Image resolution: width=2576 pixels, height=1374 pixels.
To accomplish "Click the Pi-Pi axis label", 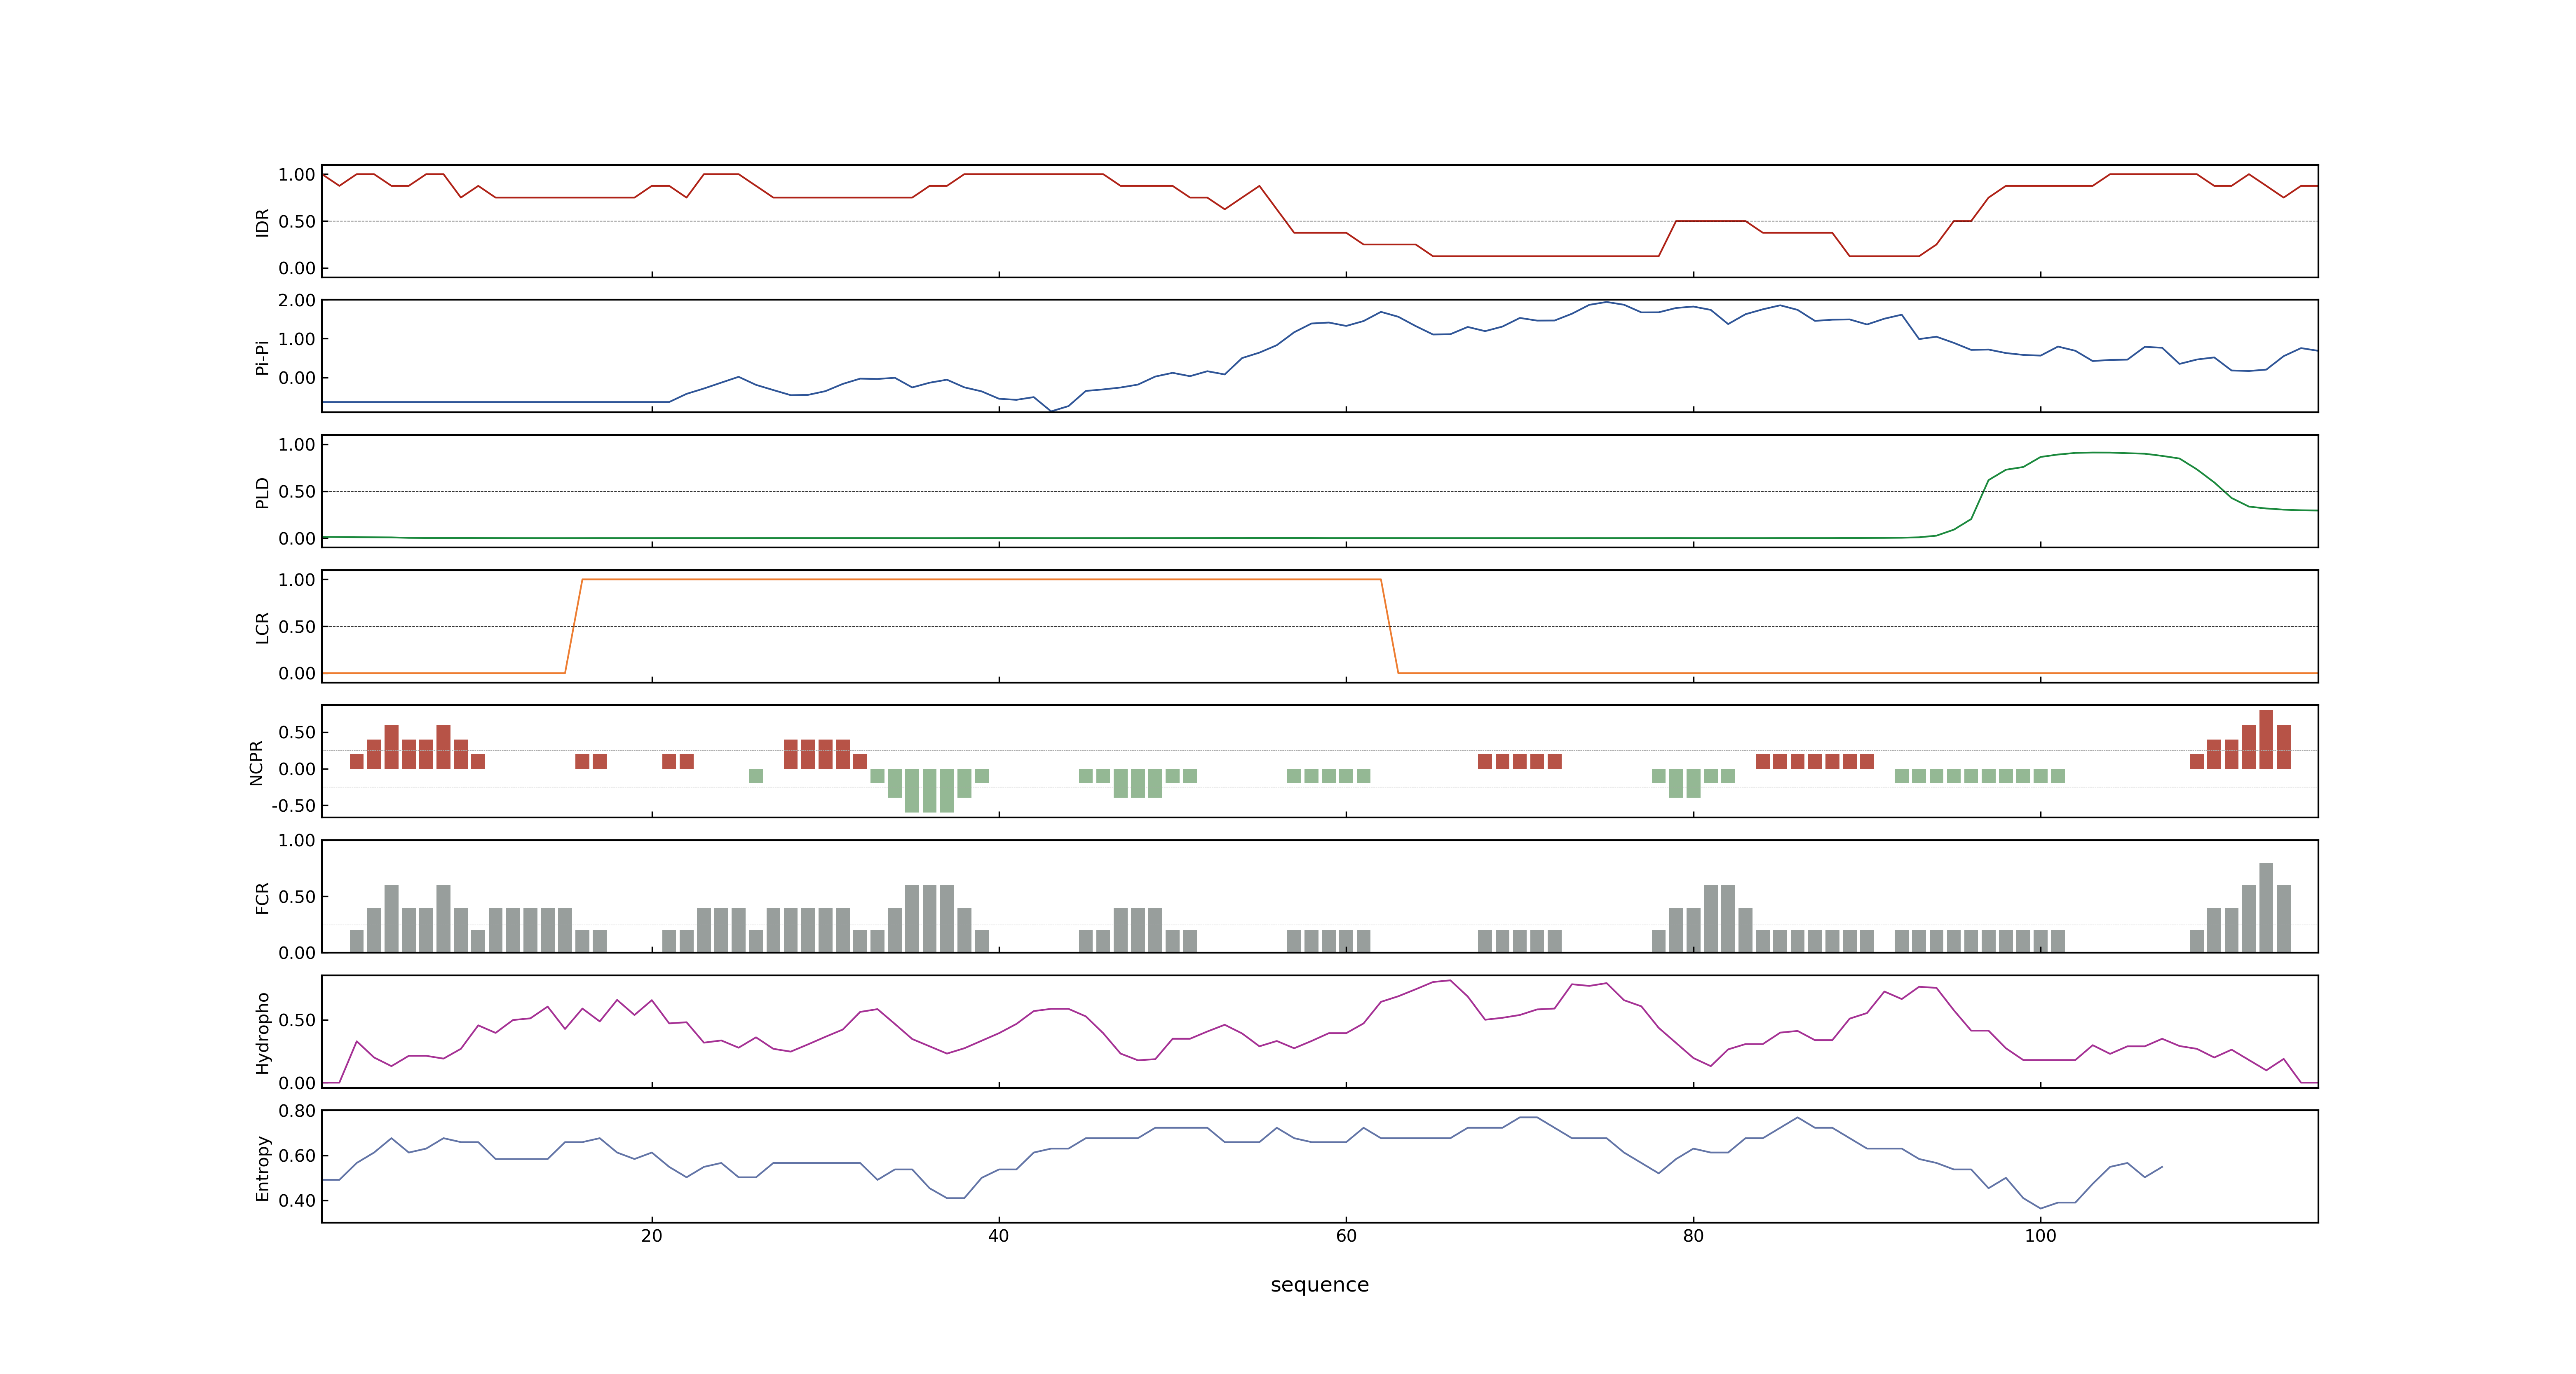I will [x=263, y=358].
